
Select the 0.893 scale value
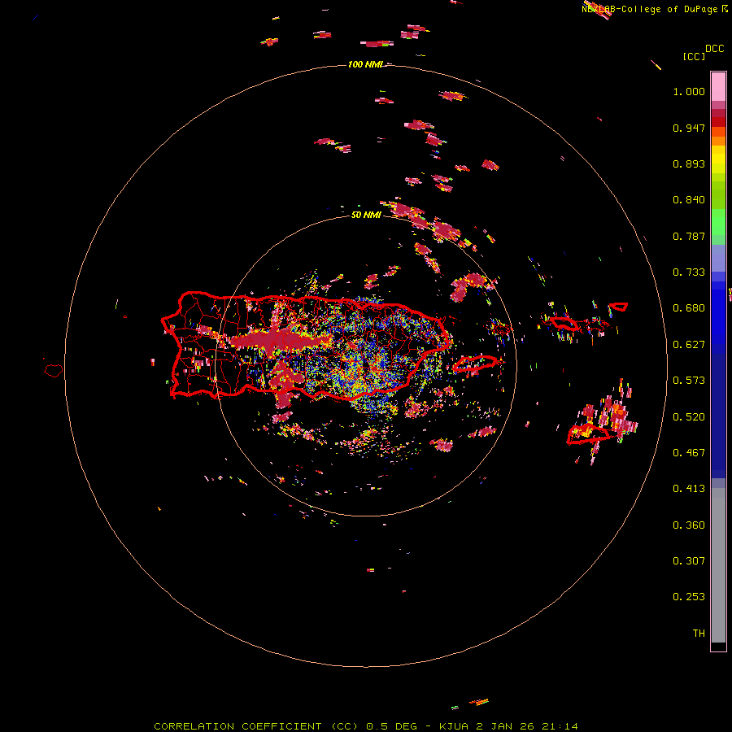(x=689, y=163)
